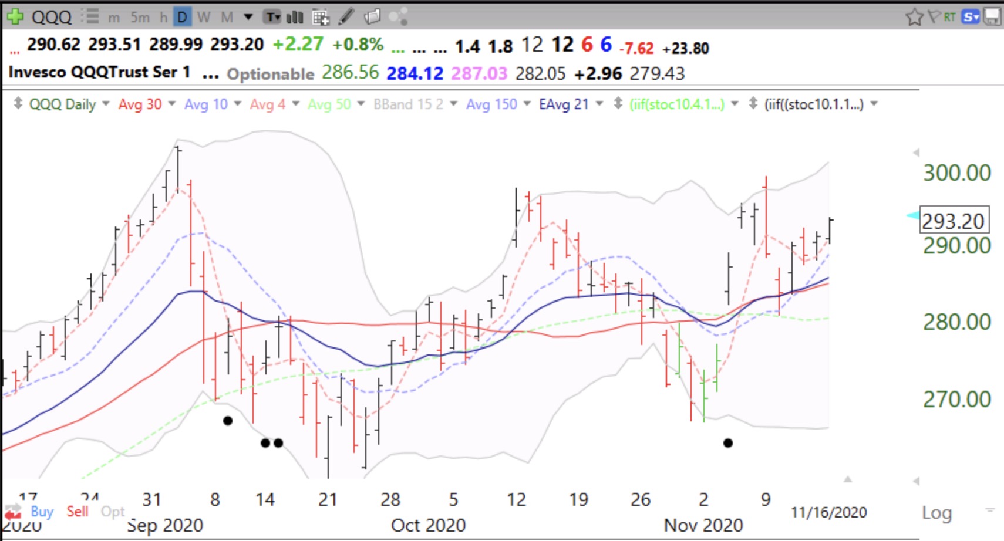Expand the Avg 50 dropdown arrow
This screenshot has height=541, width=1004.
coord(361,104)
